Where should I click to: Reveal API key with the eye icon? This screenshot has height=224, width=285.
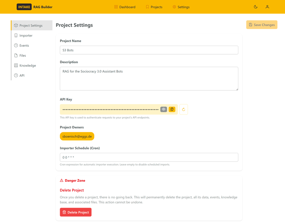click(x=163, y=110)
